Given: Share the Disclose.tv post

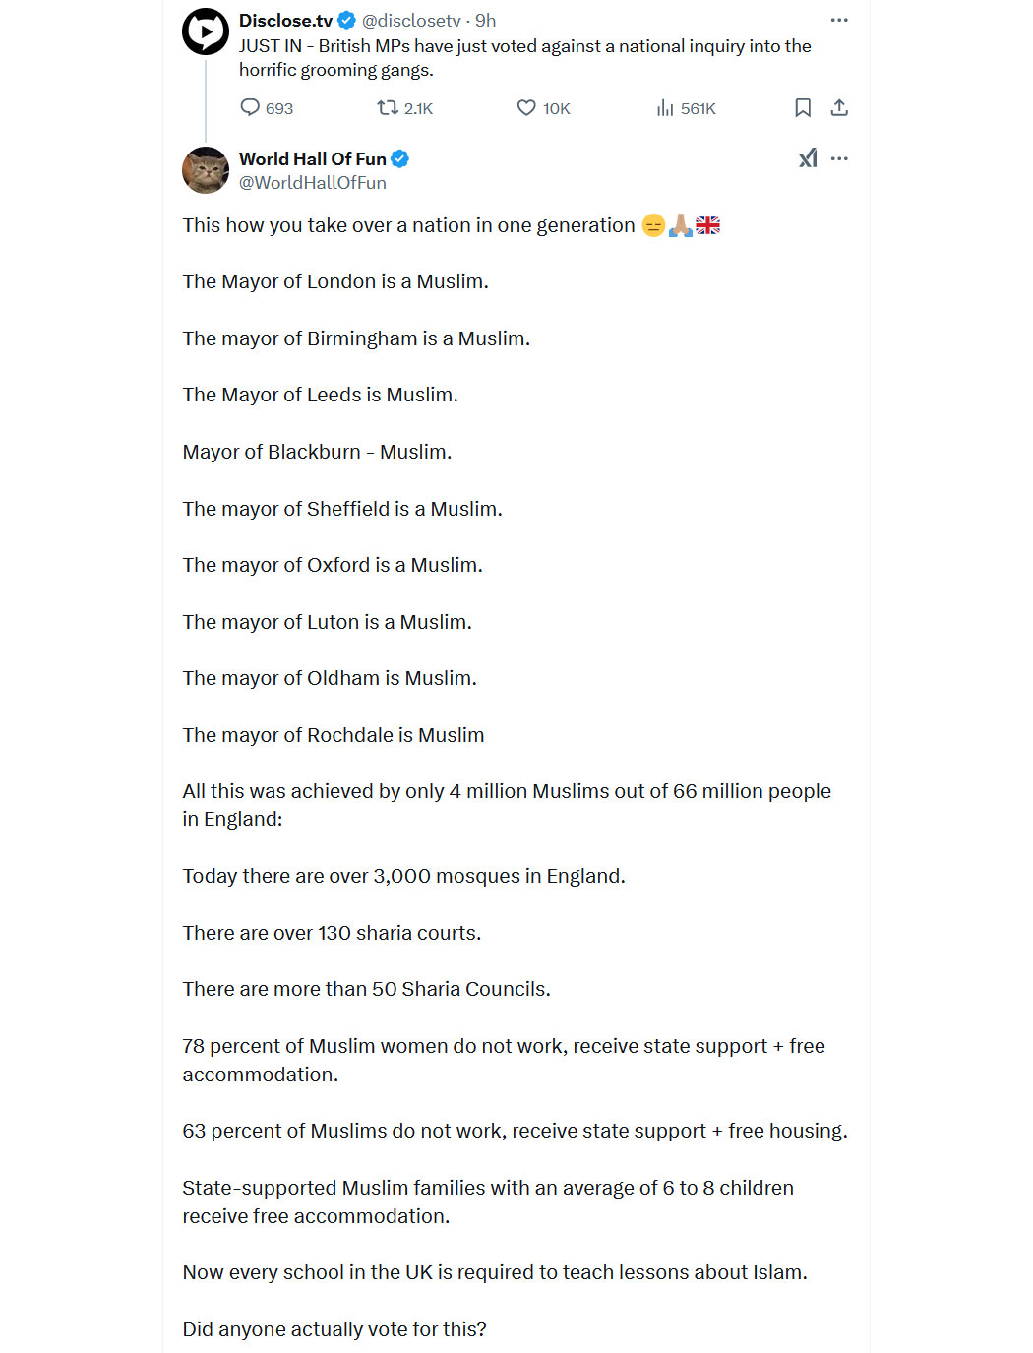Looking at the screenshot, I should click(839, 108).
